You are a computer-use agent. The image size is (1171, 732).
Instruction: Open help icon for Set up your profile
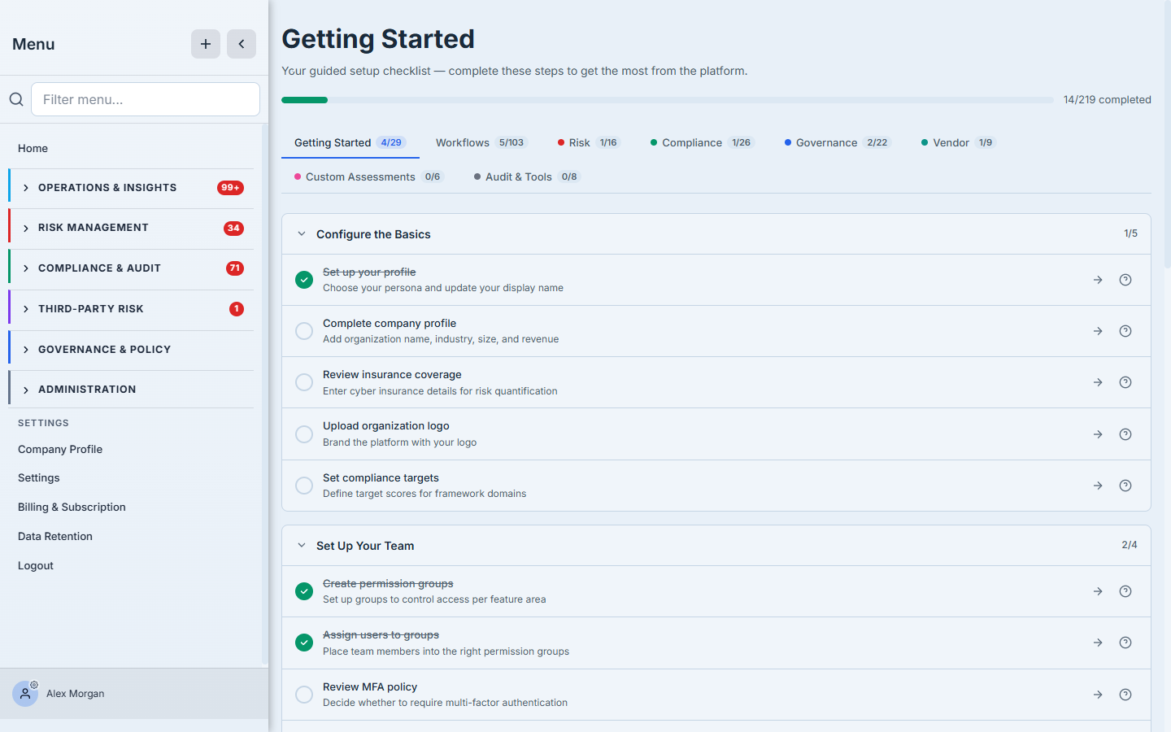(1125, 280)
